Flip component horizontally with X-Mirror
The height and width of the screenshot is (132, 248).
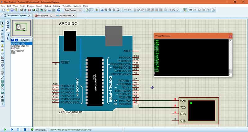click(8, 35)
